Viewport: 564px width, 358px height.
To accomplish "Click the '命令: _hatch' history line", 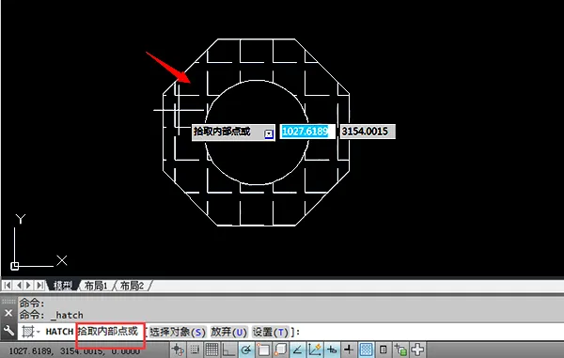I will point(51,315).
